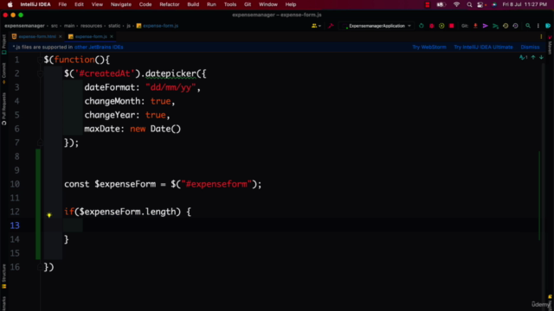Click the Wi-Fi icon in the menu bar
The height and width of the screenshot is (311, 554).
(456, 4)
